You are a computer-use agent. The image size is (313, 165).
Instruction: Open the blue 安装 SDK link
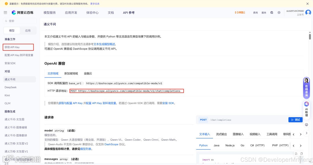[168, 103]
